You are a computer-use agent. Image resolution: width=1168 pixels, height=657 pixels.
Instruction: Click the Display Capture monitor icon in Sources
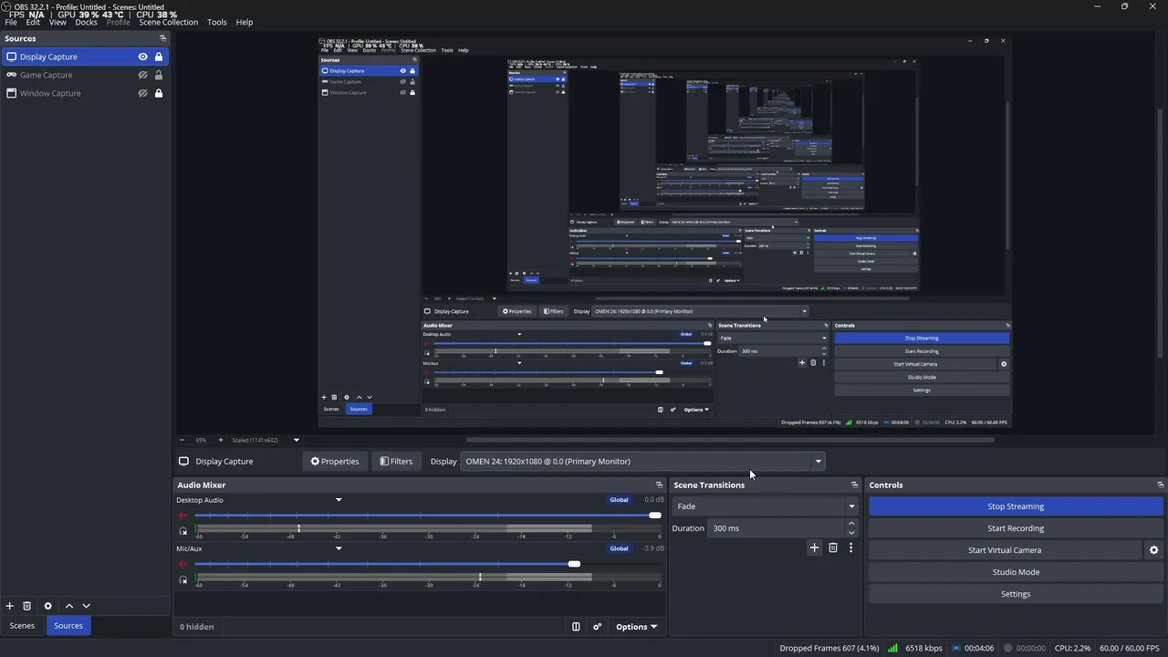pos(11,57)
